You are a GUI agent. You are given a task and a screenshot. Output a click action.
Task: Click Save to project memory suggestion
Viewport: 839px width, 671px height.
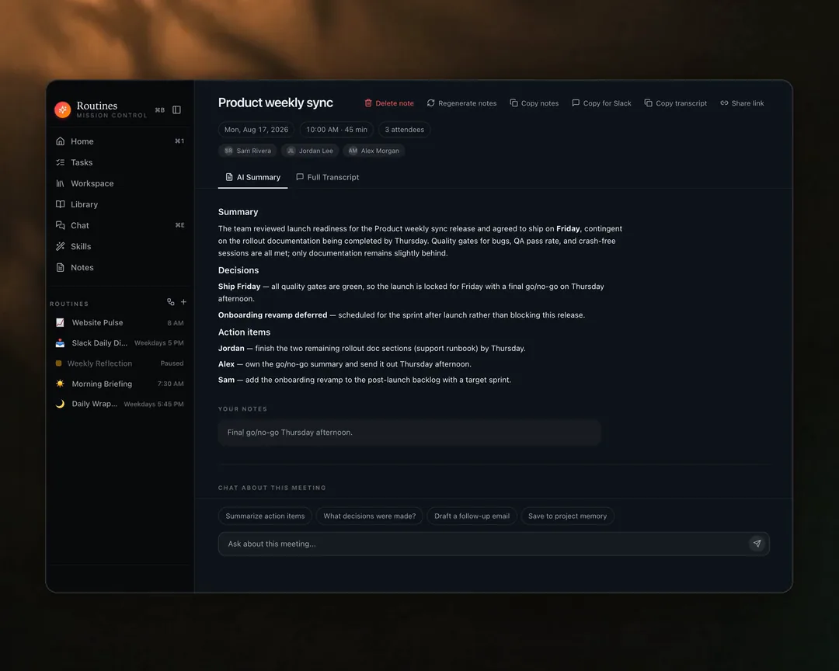(568, 516)
